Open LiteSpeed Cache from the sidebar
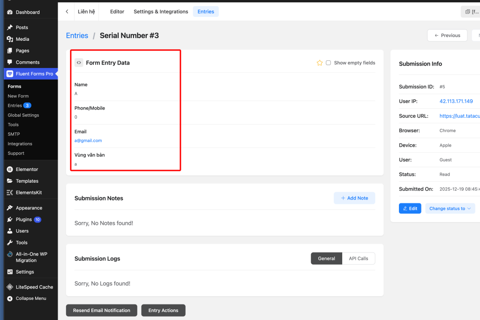 click(x=10, y=287)
